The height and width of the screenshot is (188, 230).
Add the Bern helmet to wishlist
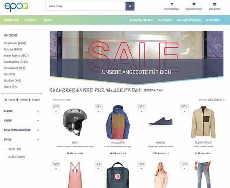pyautogui.click(x=56, y=111)
